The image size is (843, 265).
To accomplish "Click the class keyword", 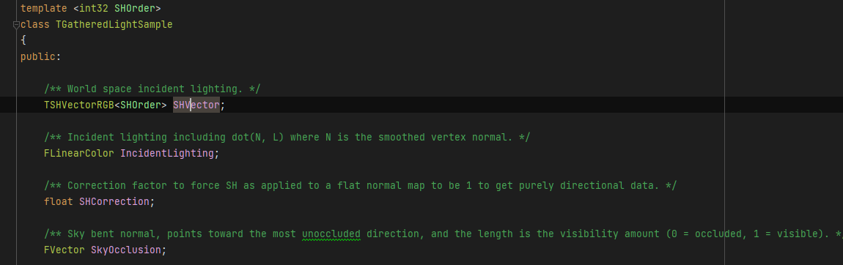I will 35,25.
